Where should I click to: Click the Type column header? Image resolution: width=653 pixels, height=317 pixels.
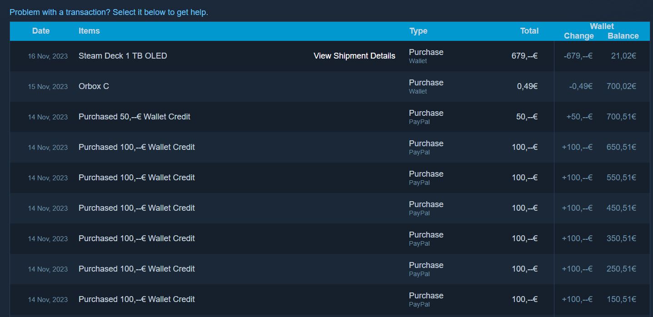coord(418,31)
